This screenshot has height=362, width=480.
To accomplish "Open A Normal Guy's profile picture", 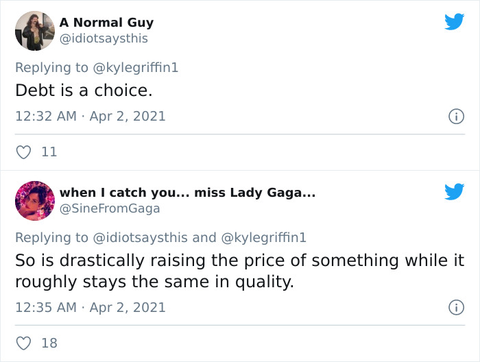I will [x=34, y=31].
